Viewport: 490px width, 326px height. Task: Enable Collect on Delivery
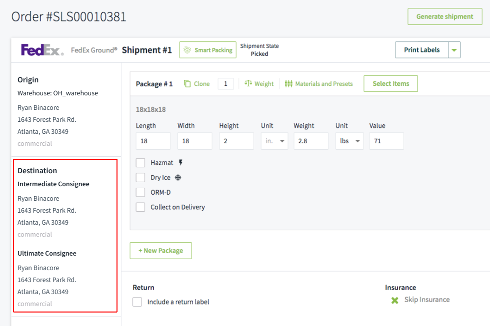(140, 207)
